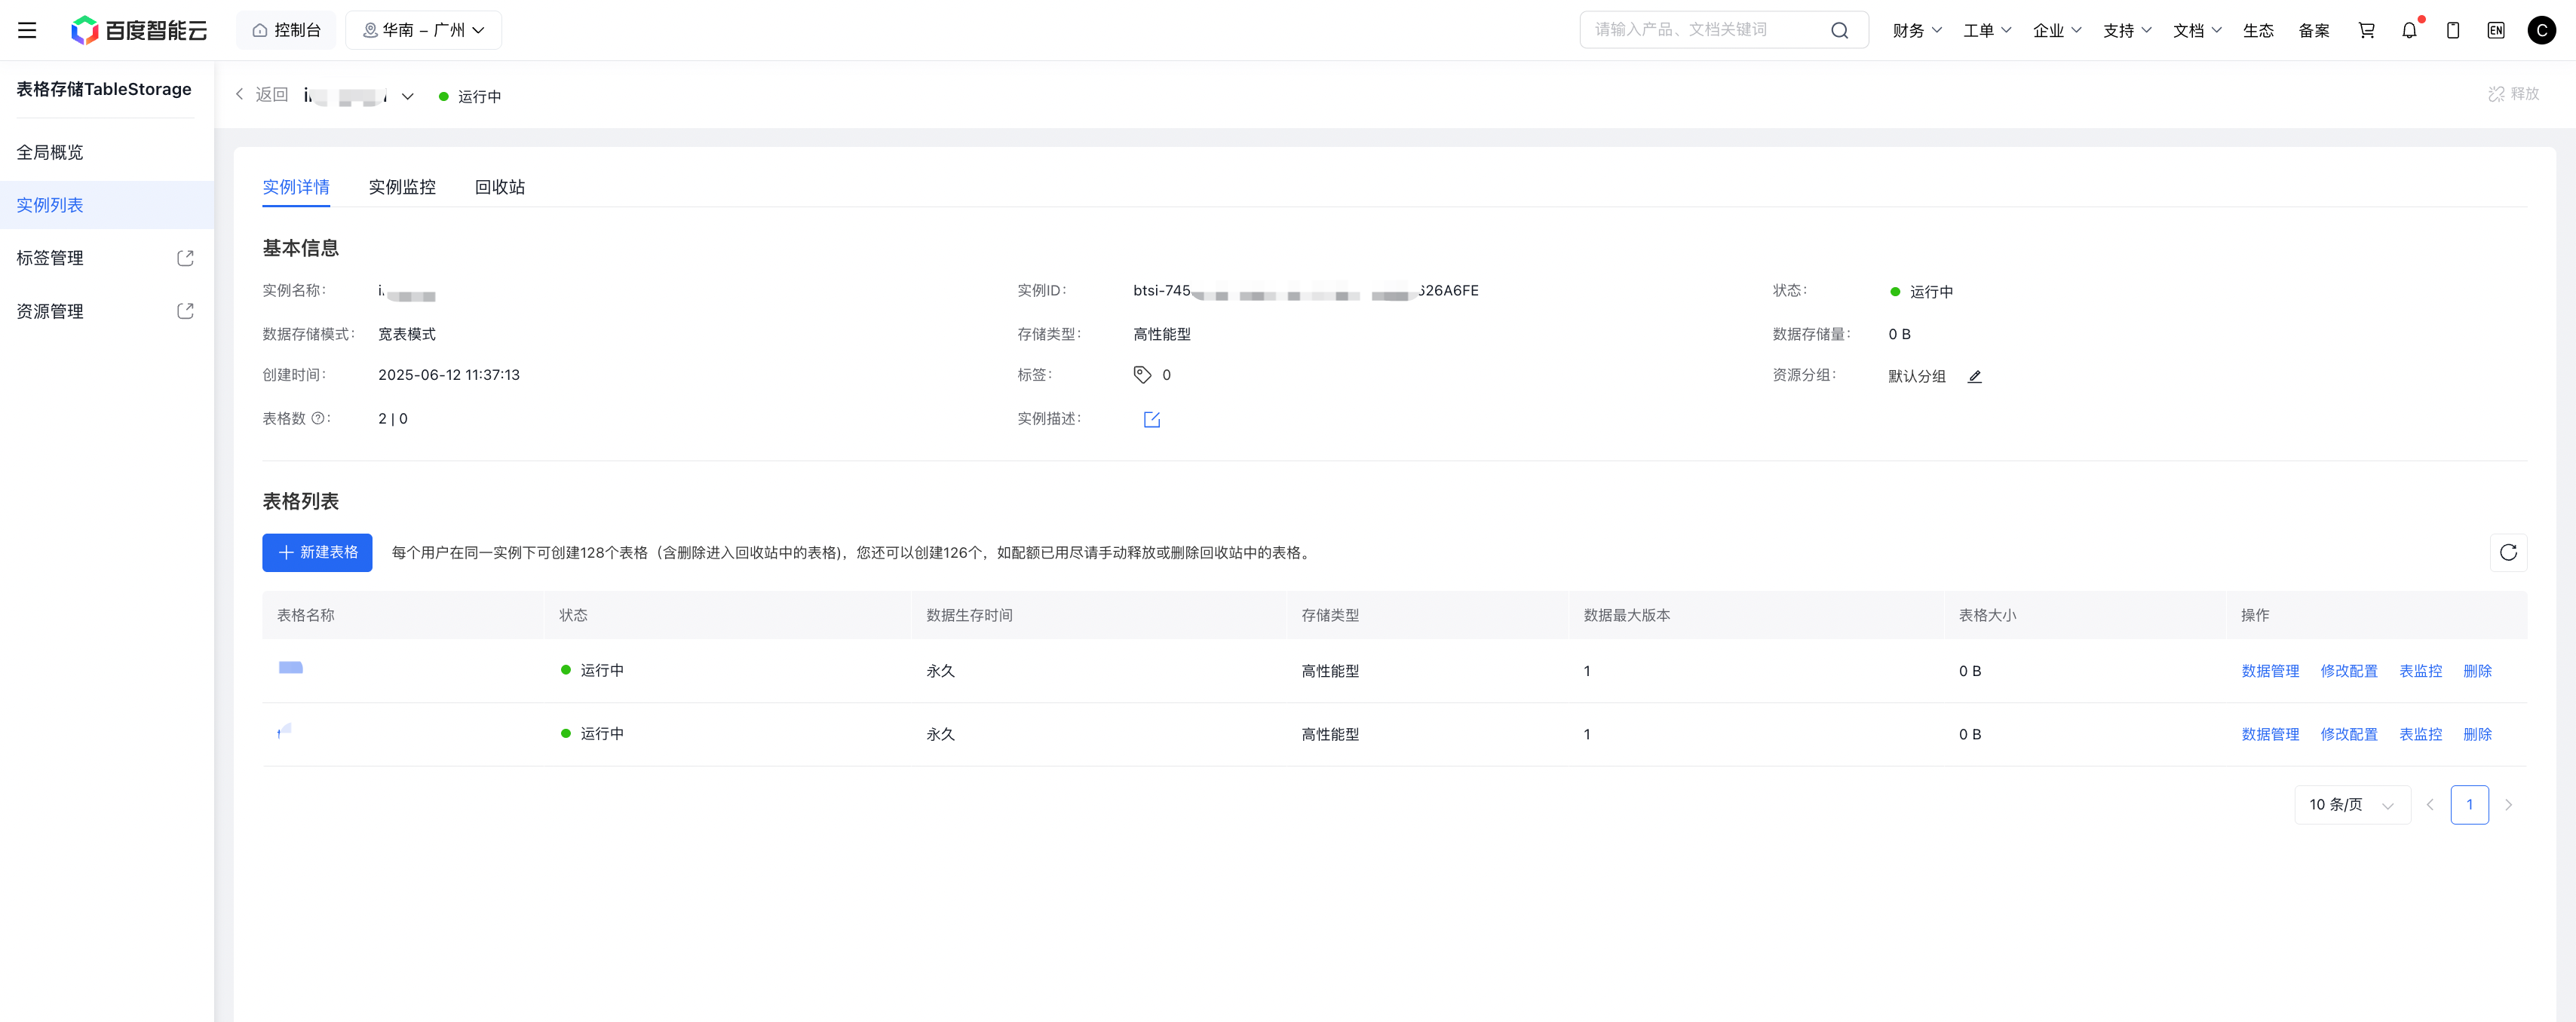Open the 10 条/页 page size dropdown
The width and height of the screenshot is (2576, 1022).
point(2351,805)
